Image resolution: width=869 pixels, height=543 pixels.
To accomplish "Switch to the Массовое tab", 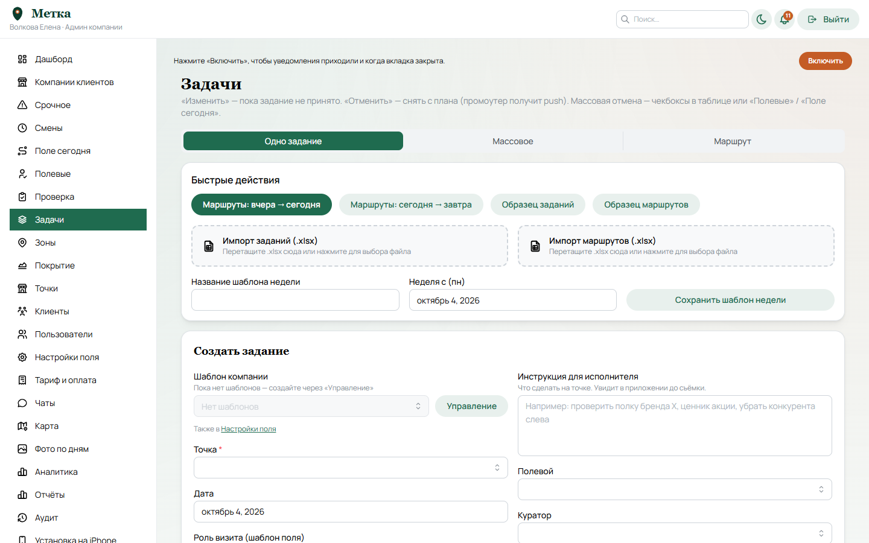I will [513, 141].
